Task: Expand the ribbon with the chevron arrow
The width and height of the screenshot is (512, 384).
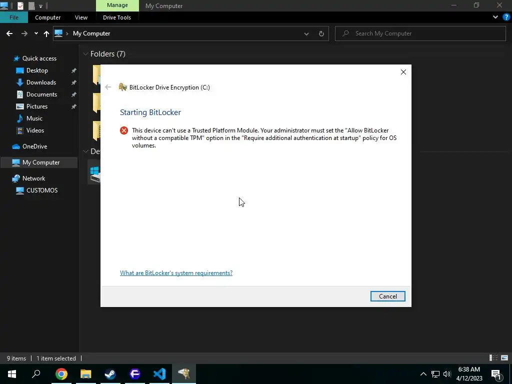Action: [x=495, y=17]
